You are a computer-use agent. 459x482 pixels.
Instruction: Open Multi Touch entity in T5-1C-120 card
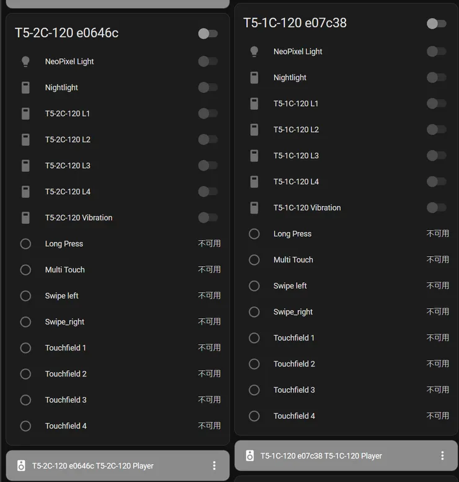coord(293,260)
